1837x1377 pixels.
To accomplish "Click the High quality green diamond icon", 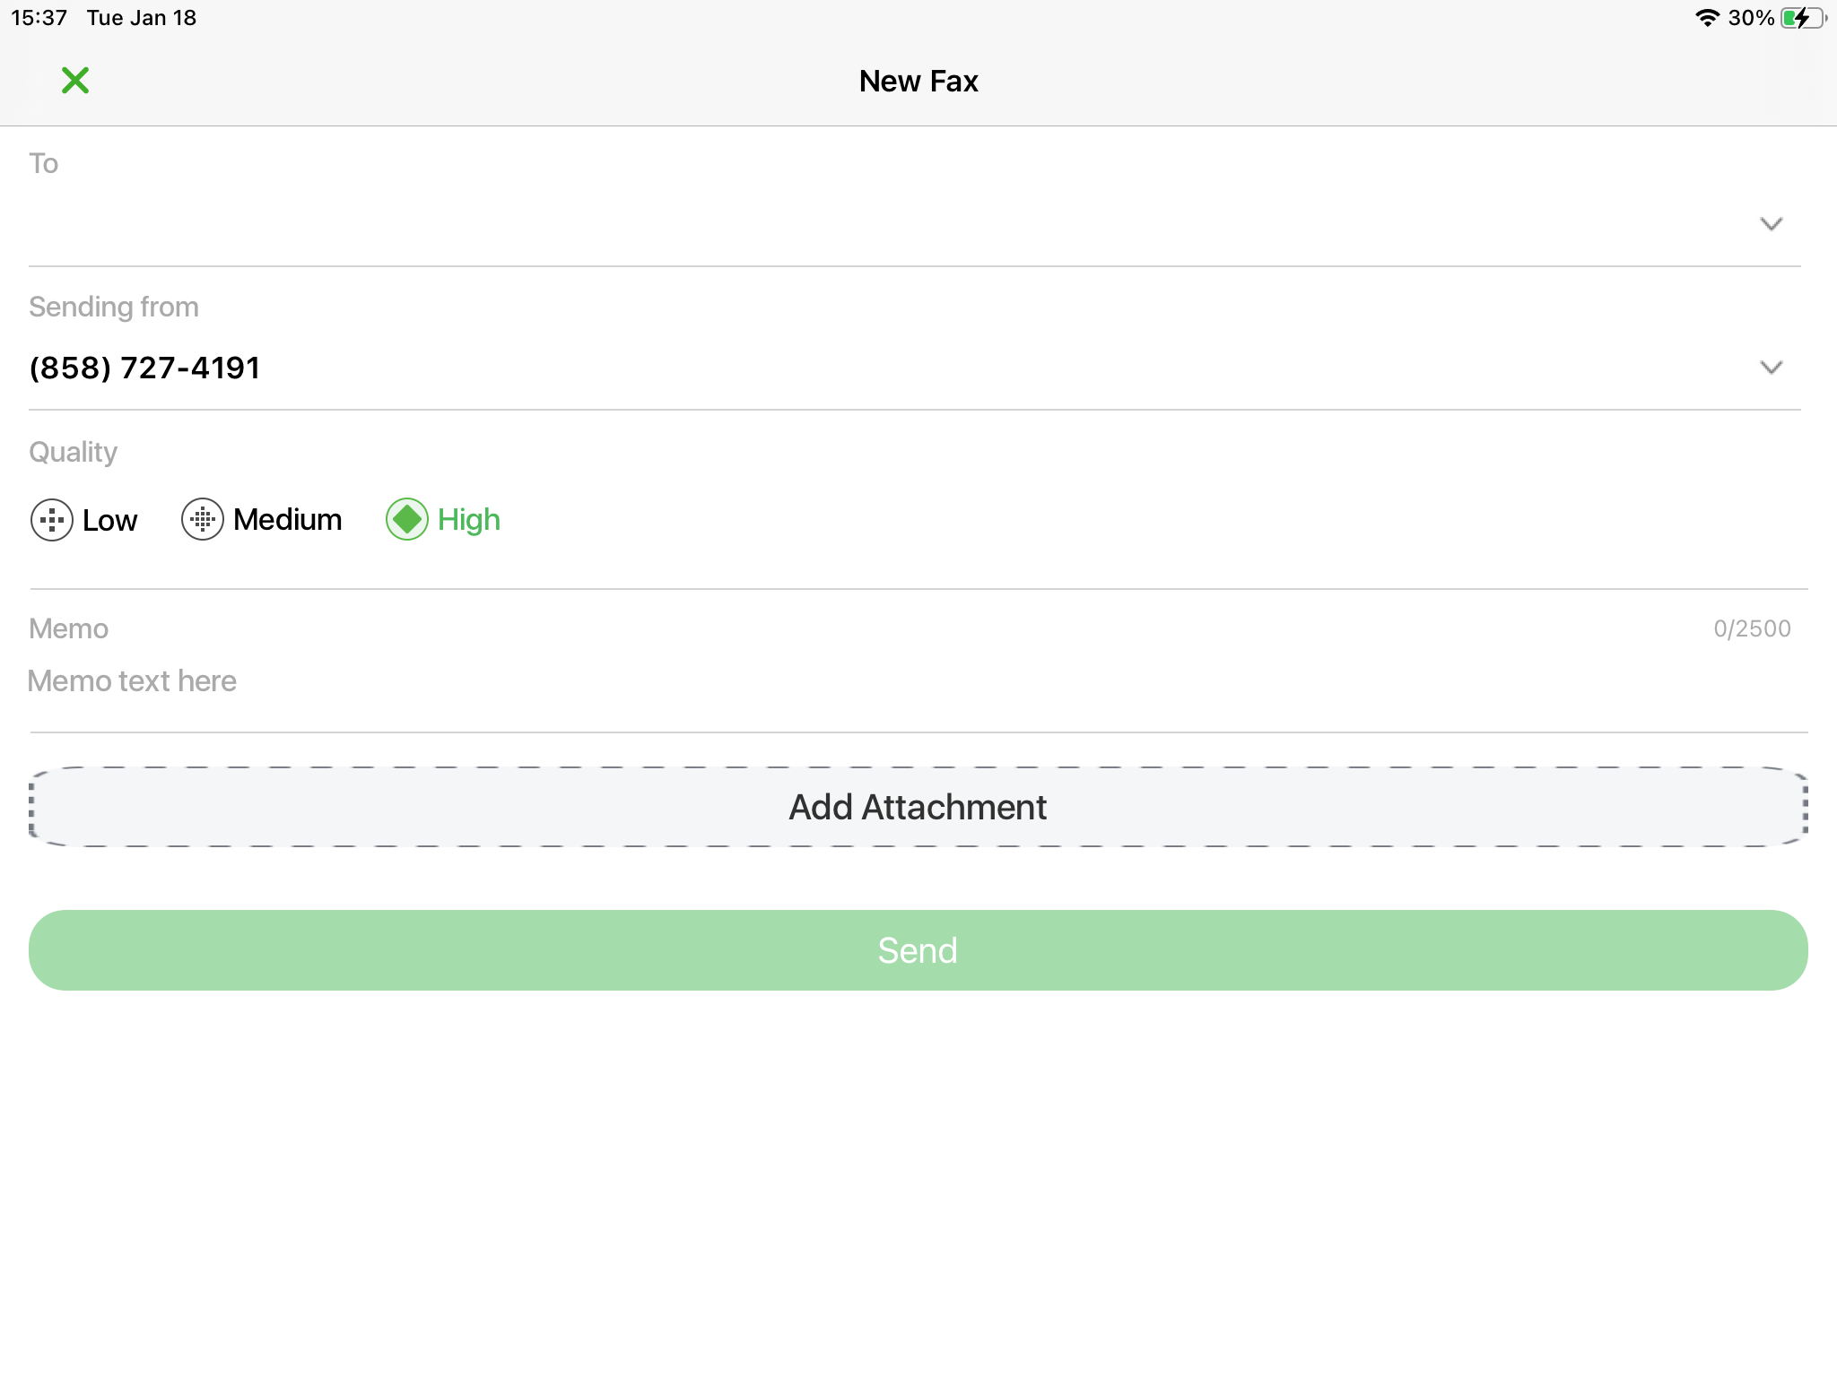I will point(407,520).
